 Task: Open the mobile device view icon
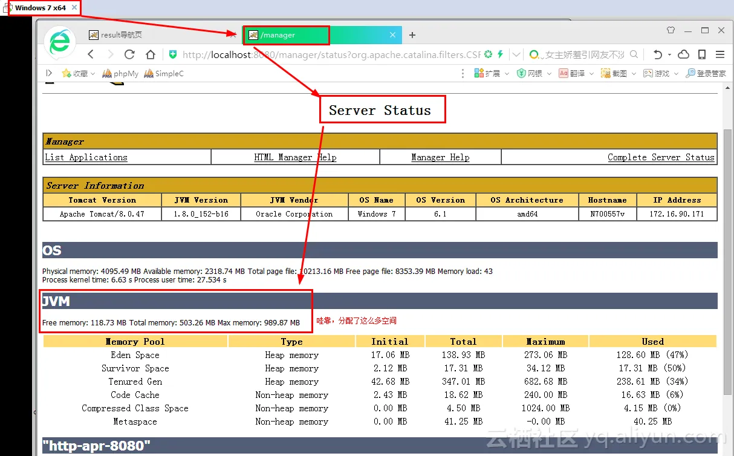702,54
